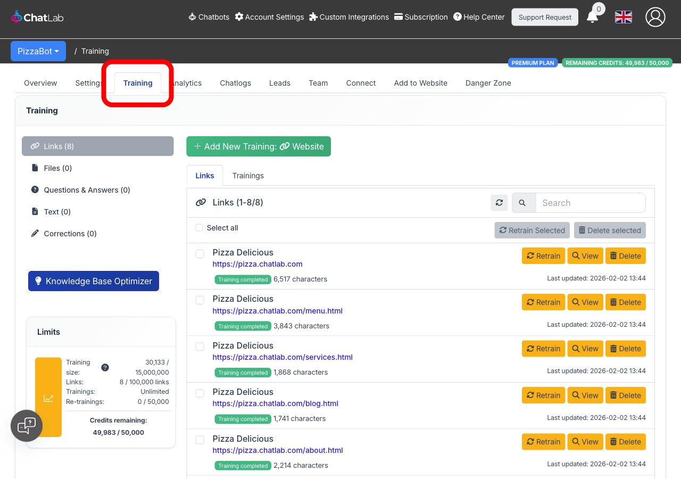Open the floating help chat bubble
The width and height of the screenshot is (681, 479).
click(27, 425)
